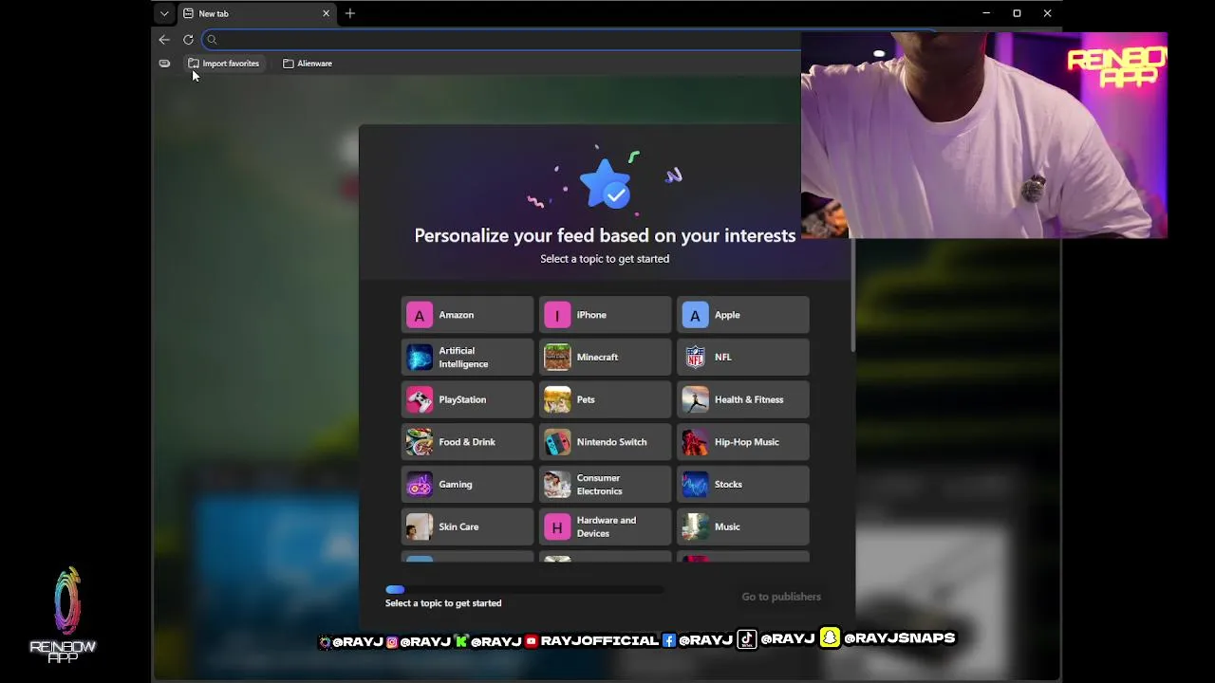Image resolution: width=1215 pixels, height=683 pixels.
Task: Click the PlayStation controller icon
Action: tap(420, 399)
